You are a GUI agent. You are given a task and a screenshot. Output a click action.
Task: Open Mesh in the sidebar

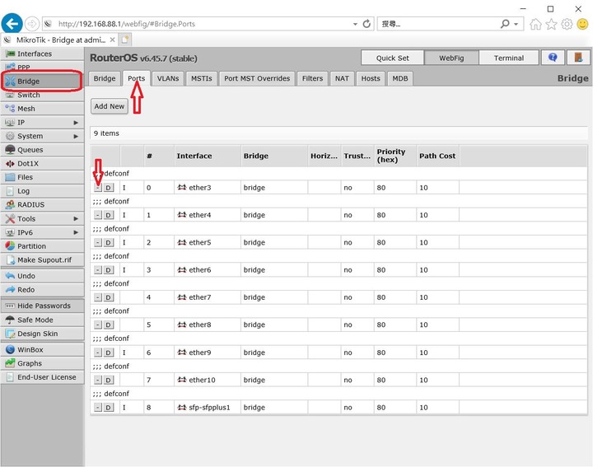click(42, 109)
